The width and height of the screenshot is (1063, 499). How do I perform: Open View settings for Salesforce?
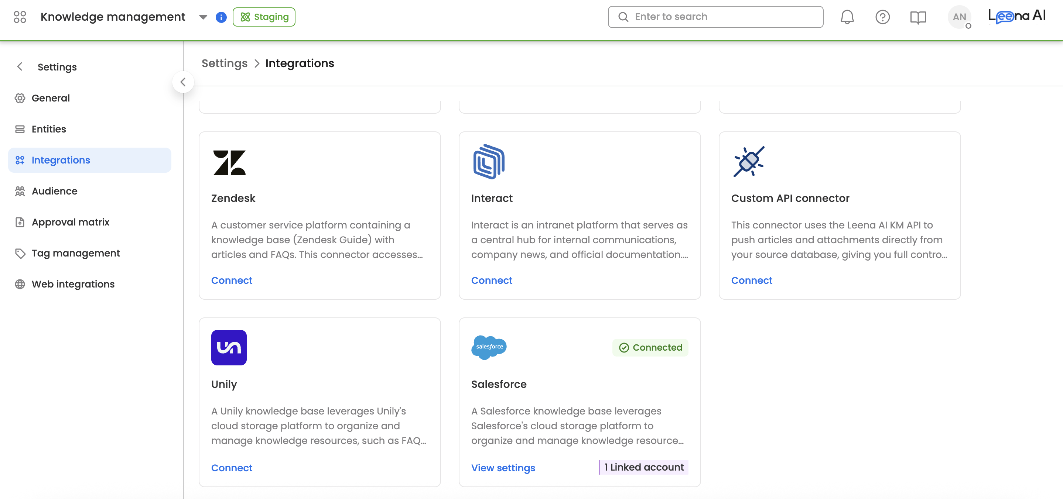click(503, 468)
